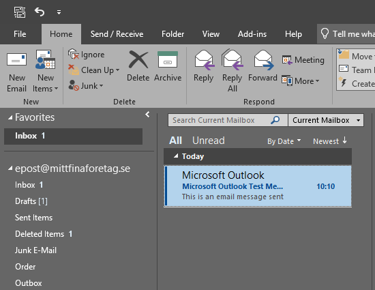Click the Team quick step
The width and height of the screenshot is (375, 290).
(357, 70)
